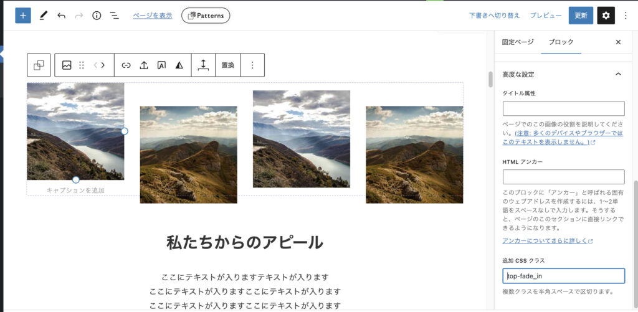Image resolution: width=638 pixels, height=312 pixels.
Task: Click the bottom image resize handle
Action: (x=75, y=180)
